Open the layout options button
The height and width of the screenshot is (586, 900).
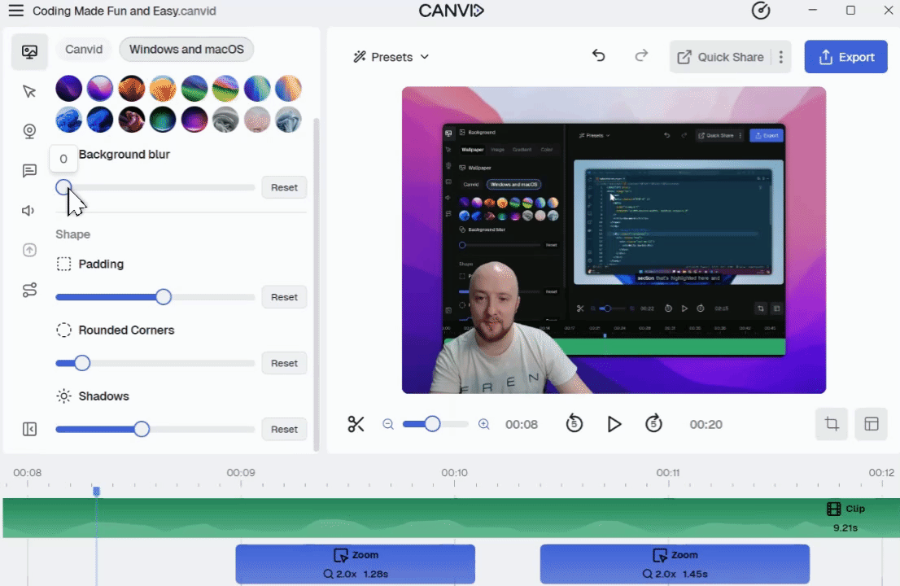[872, 424]
